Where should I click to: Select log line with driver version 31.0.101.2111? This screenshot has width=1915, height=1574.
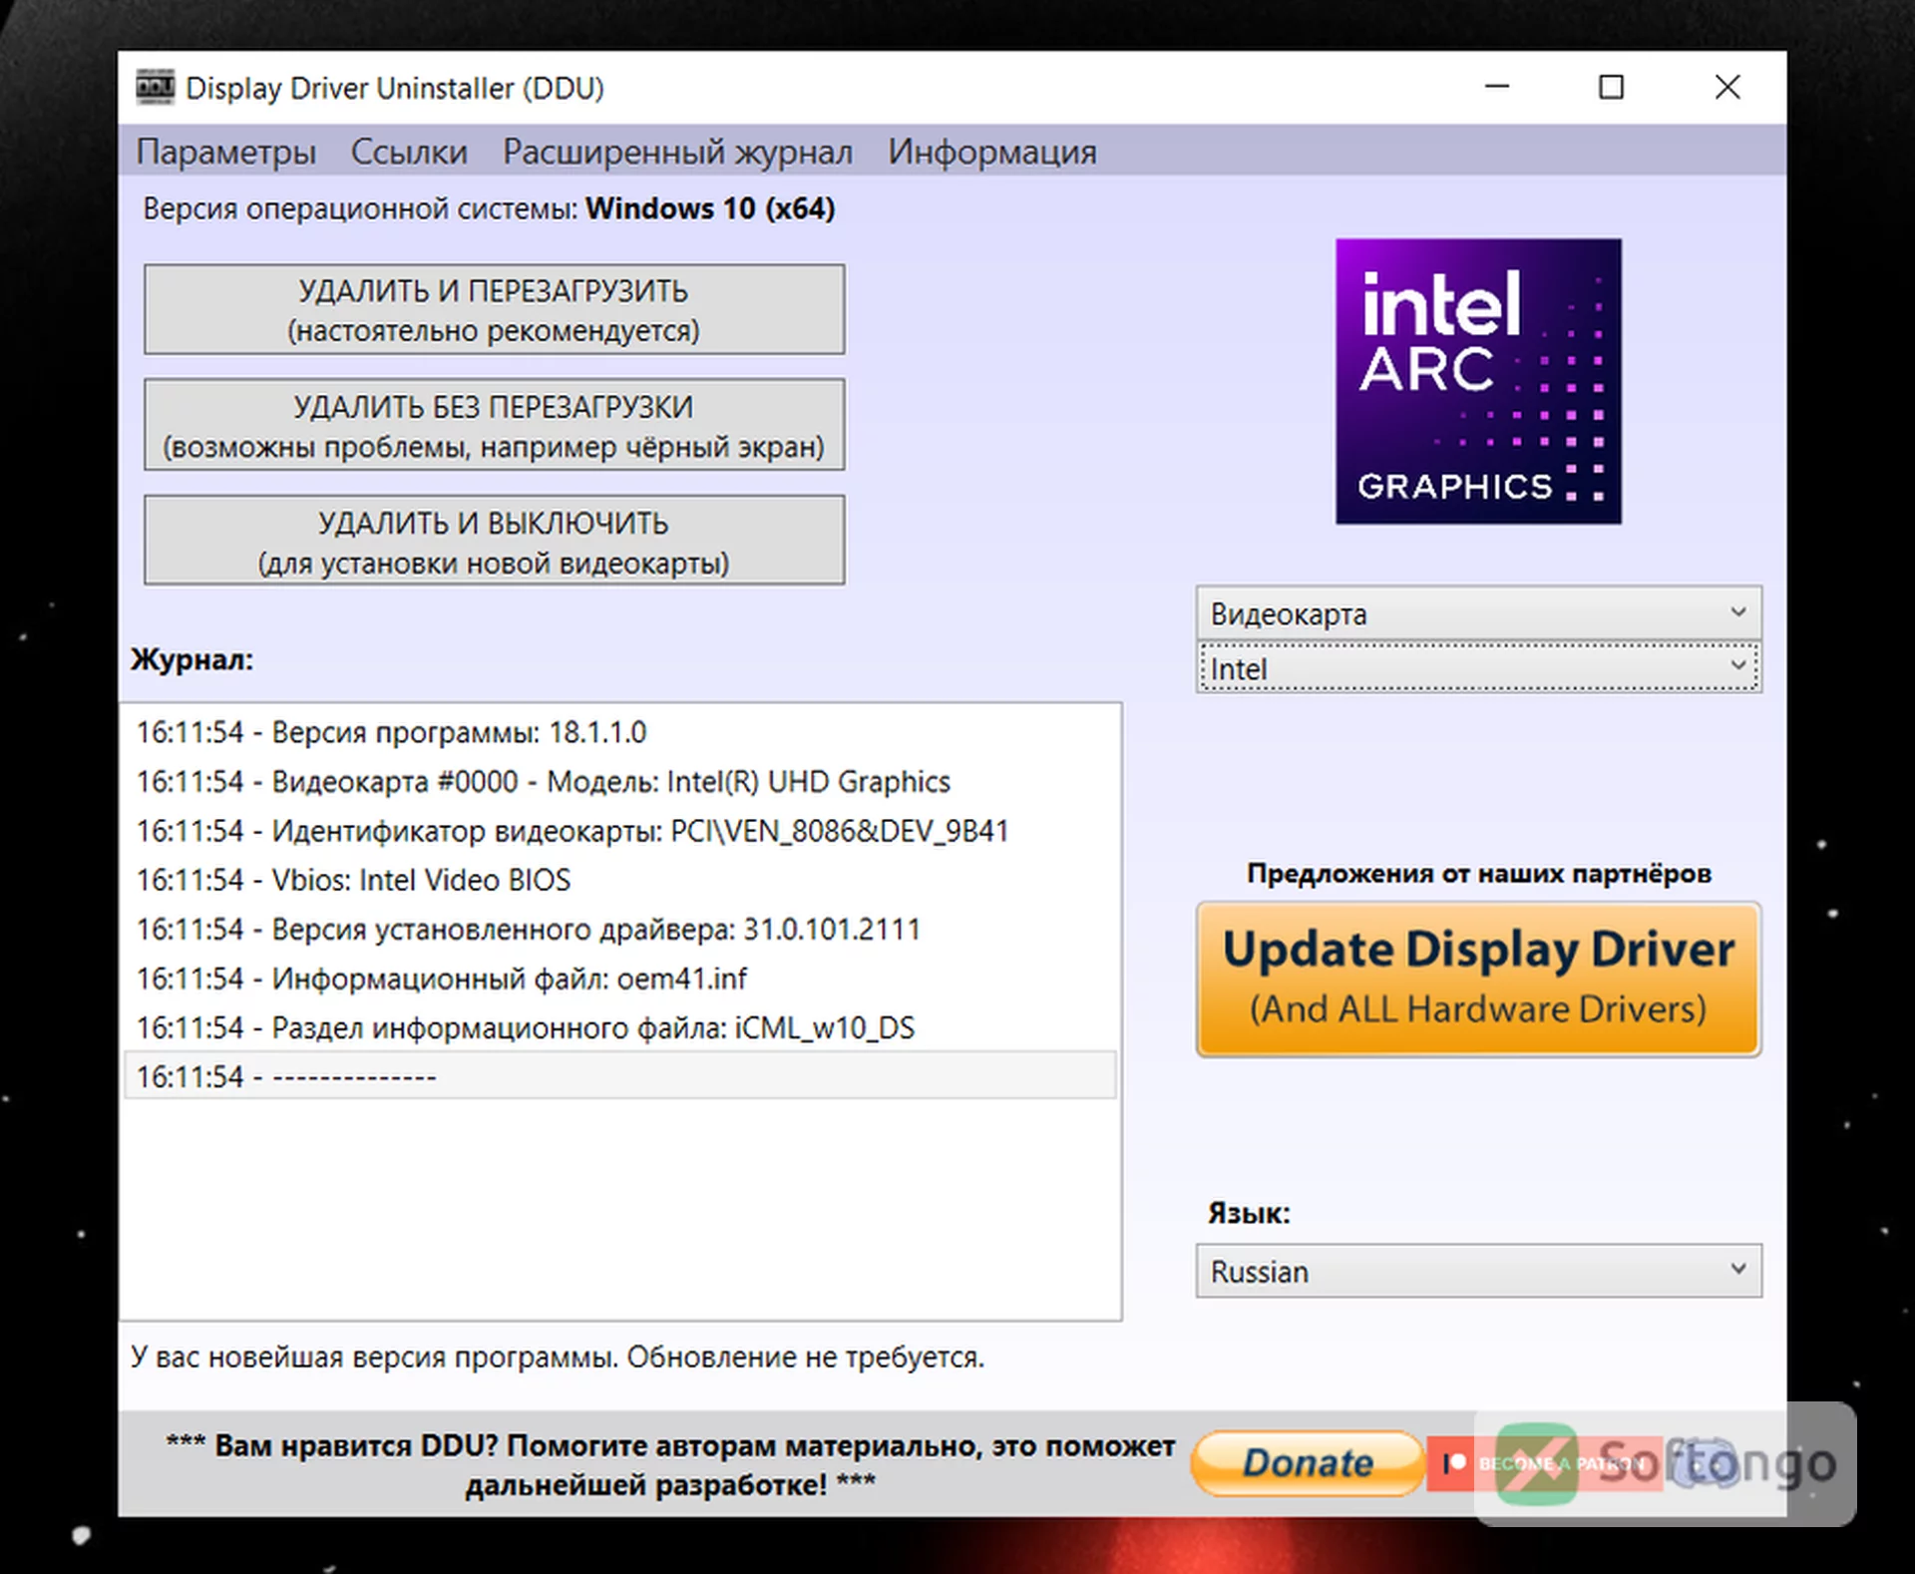(619, 929)
